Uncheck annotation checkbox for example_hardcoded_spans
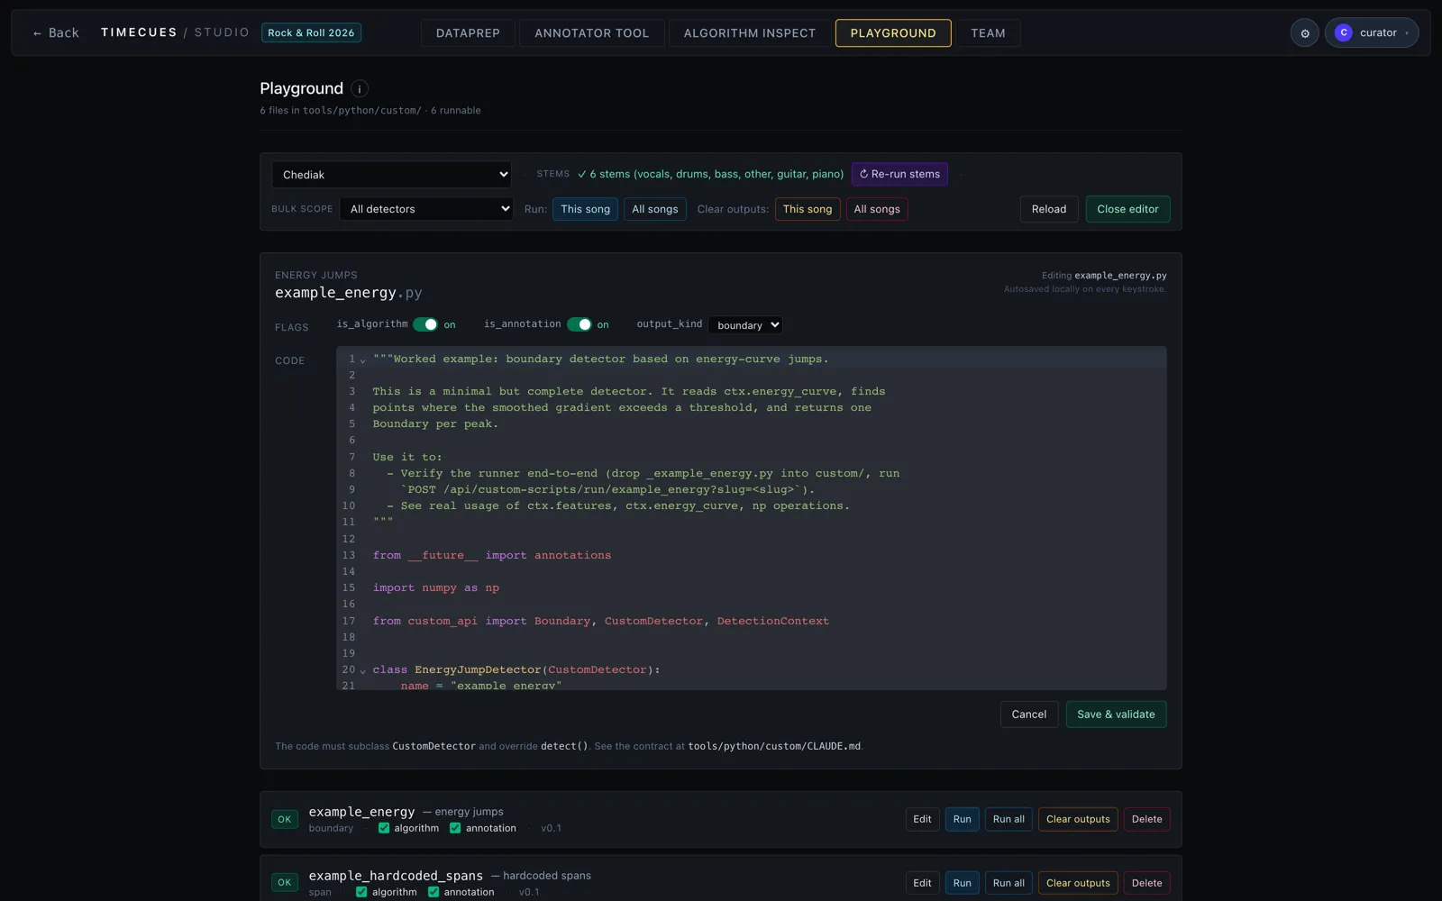1442x901 pixels. click(x=434, y=892)
